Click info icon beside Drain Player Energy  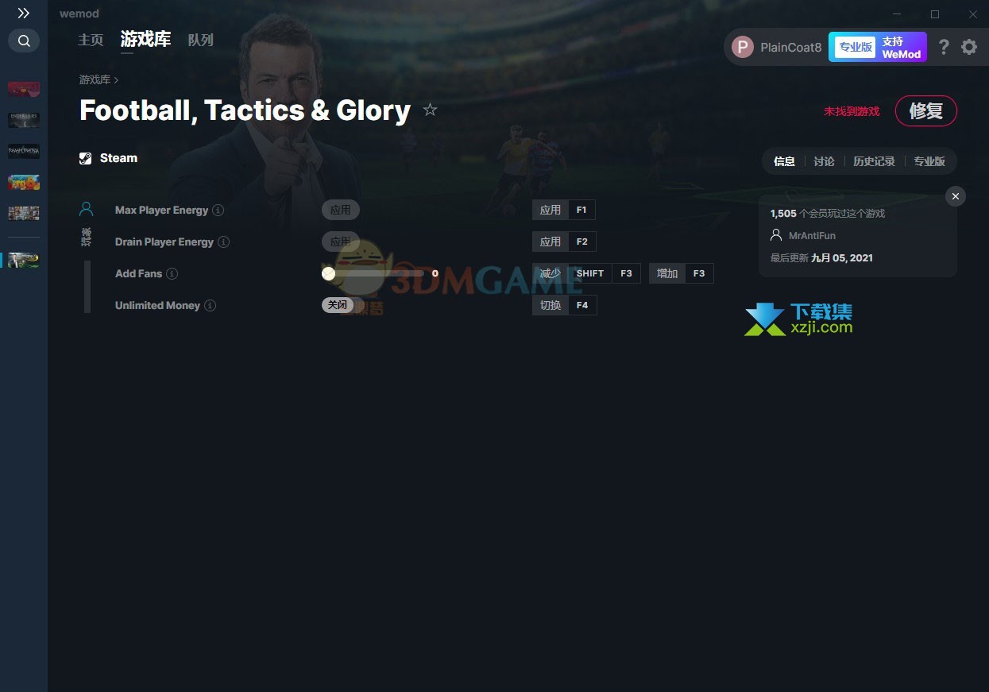tap(224, 242)
